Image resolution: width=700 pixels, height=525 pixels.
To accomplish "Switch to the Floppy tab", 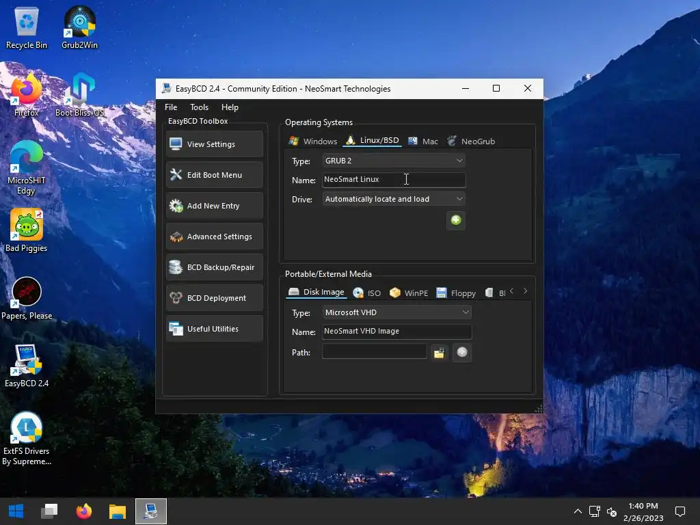I will click(456, 293).
